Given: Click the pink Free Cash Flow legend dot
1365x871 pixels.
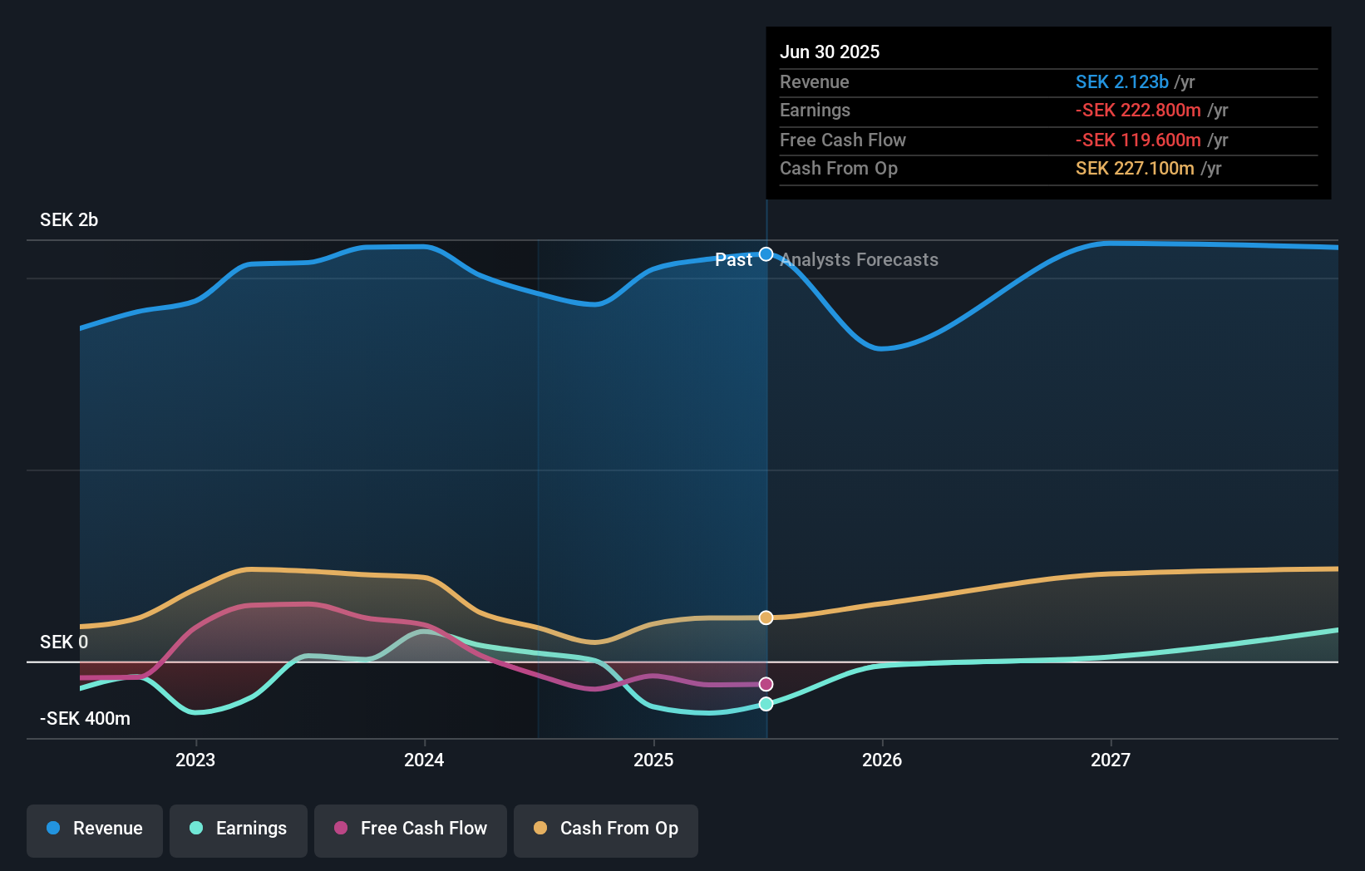Looking at the screenshot, I should pyautogui.click(x=339, y=828).
